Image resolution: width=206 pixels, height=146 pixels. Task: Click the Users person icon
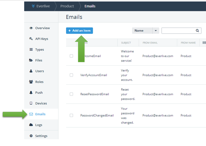pos(31,71)
